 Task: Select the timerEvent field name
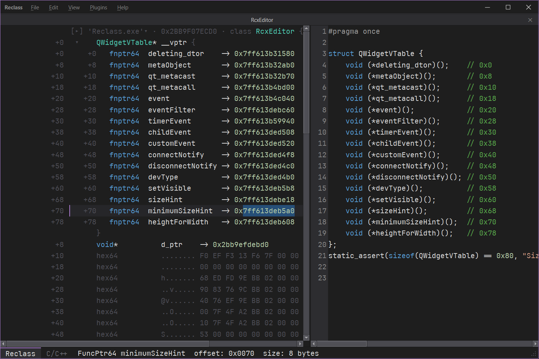[x=170, y=121]
